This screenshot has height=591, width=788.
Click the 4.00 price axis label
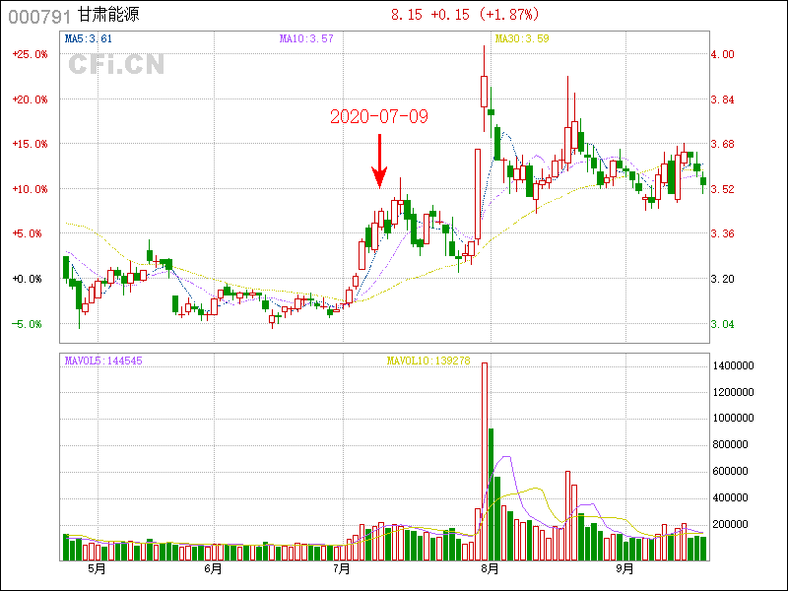tap(723, 55)
